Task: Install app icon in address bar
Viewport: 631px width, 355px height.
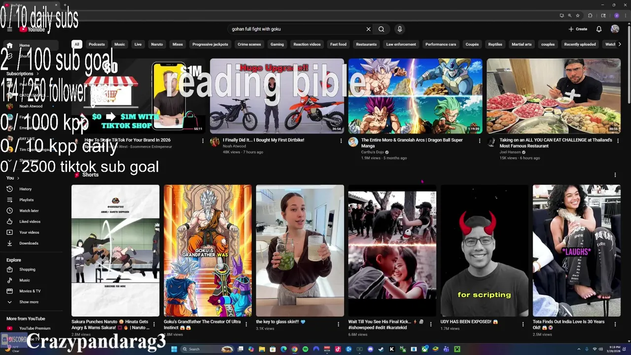Action: tap(561, 16)
